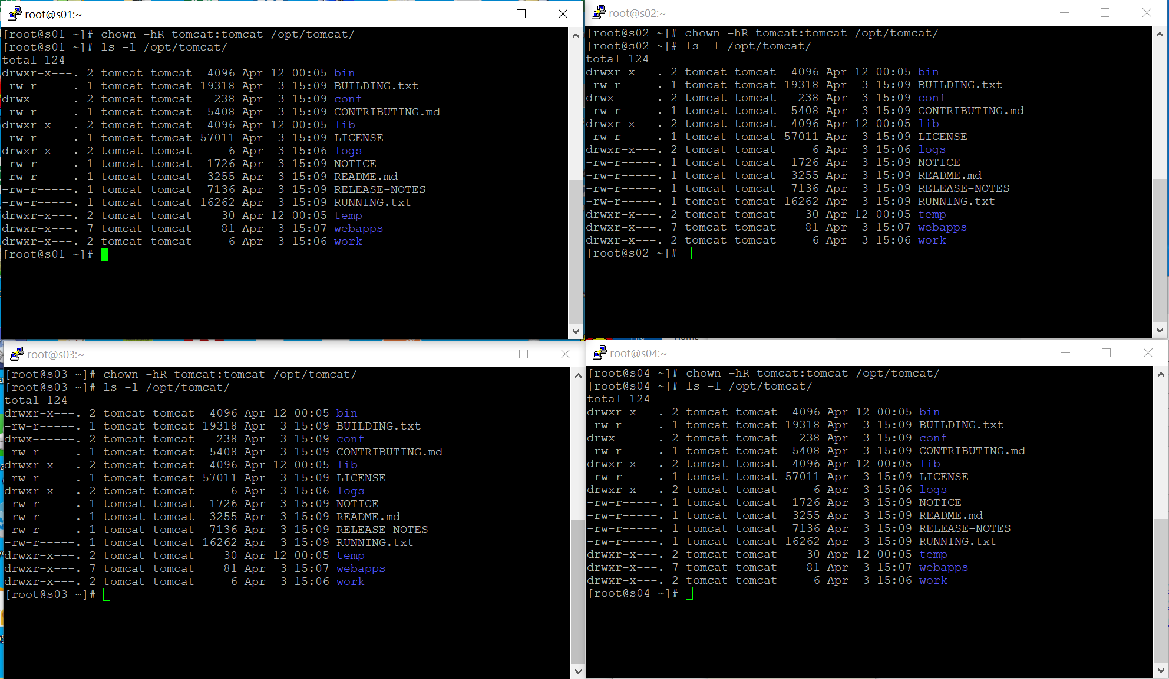The width and height of the screenshot is (1169, 679).
Task: Maximize the root@s03 terminal window
Action: [523, 354]
